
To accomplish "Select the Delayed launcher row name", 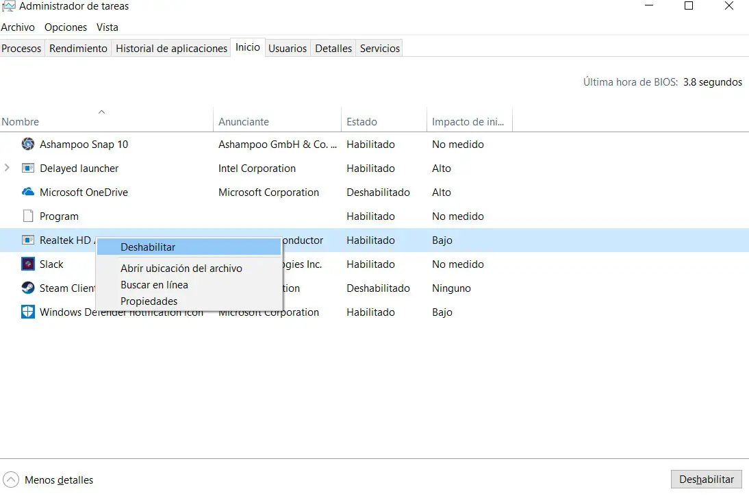I will point(79,169).
